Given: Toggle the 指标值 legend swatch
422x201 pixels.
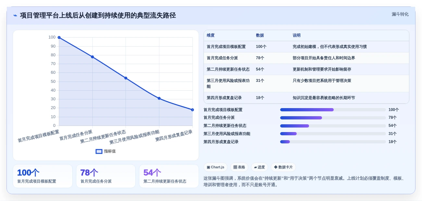Looking at the screenshot, I should 99,151.
